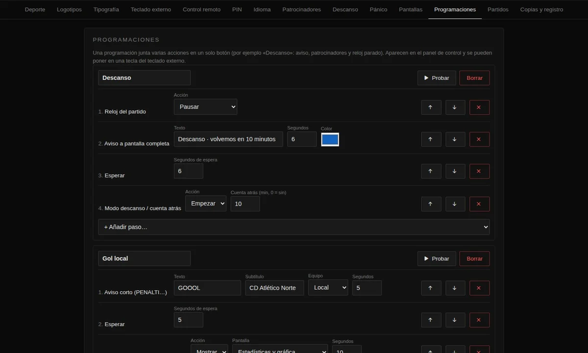Viewport: 588px width, 353px height.
Task: Open the Acción dropdown set to Mostrar
Action: (209, 349)
